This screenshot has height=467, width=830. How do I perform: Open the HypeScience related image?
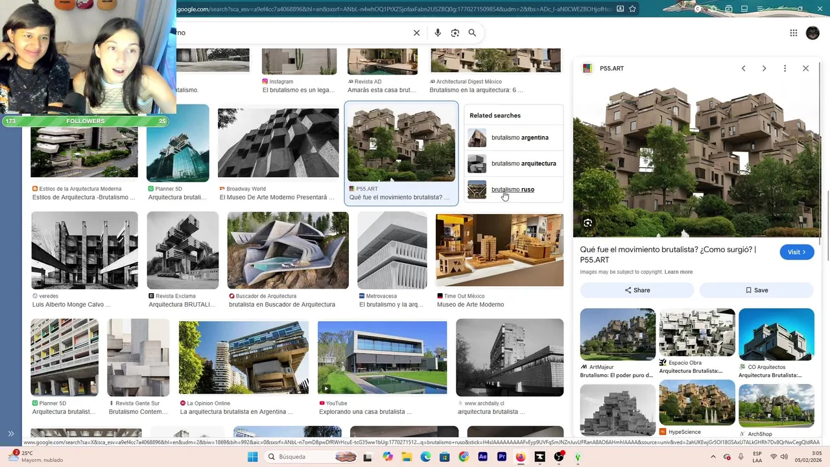(697, 404)
